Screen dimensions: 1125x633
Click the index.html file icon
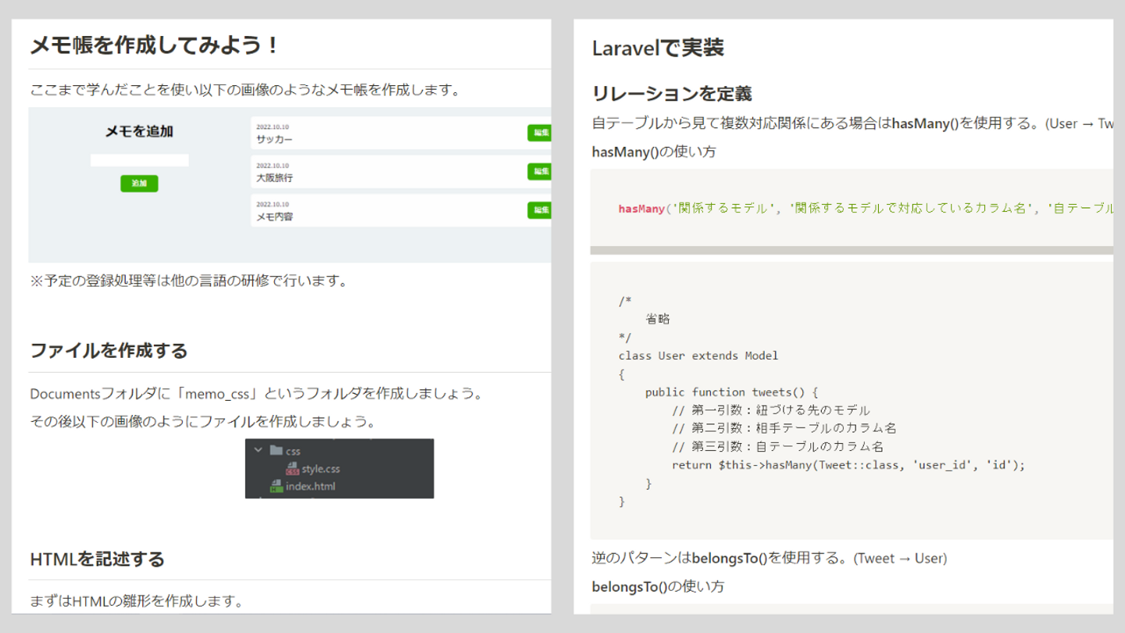pyautogui.click(x=276, y=486)
